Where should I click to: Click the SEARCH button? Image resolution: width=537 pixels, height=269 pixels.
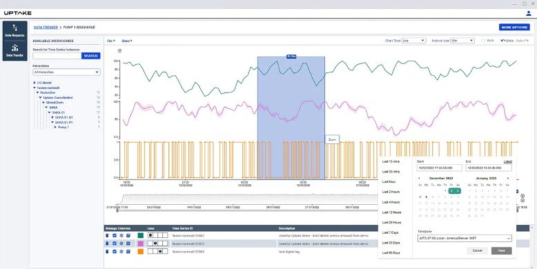coord(90,56)
